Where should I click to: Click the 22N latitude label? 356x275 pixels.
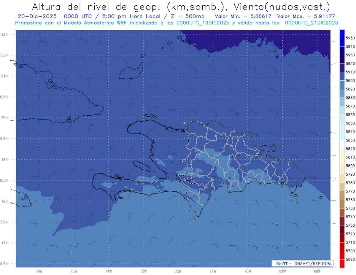tap(4, 34)
